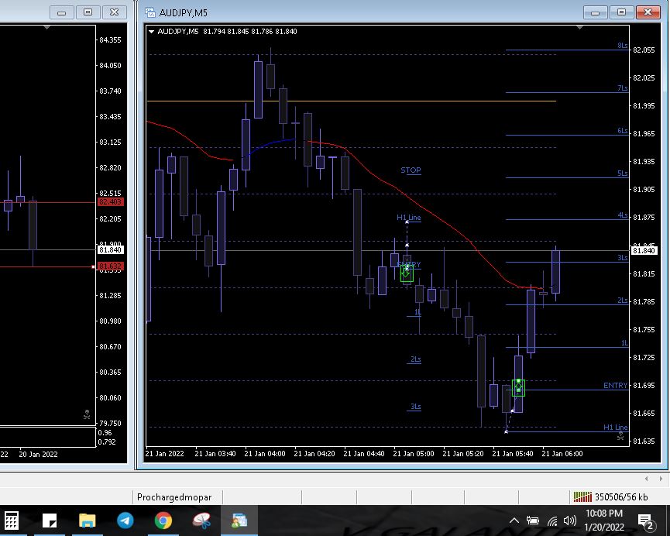670x536 pixels.
Task: Open Telegram from the taskbar
Action: (x=125, y=521)
